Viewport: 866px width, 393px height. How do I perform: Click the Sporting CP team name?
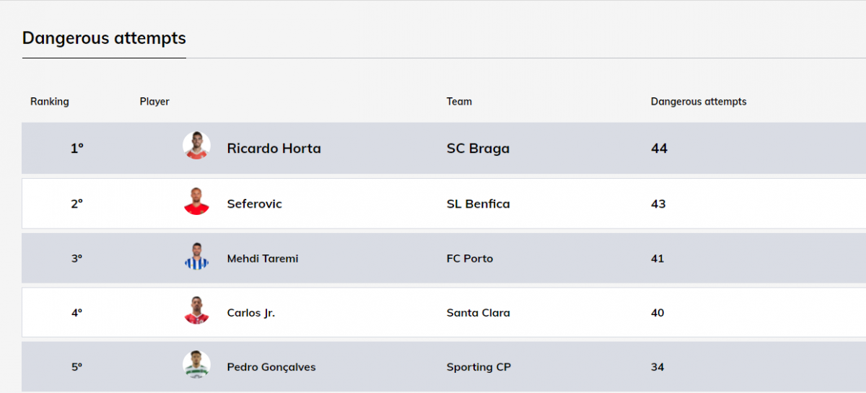478,367
